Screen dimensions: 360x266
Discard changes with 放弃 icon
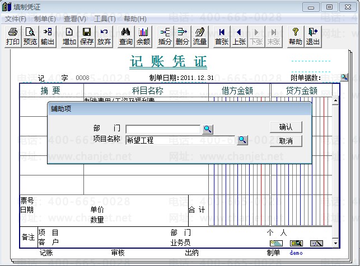click(104, 36)
